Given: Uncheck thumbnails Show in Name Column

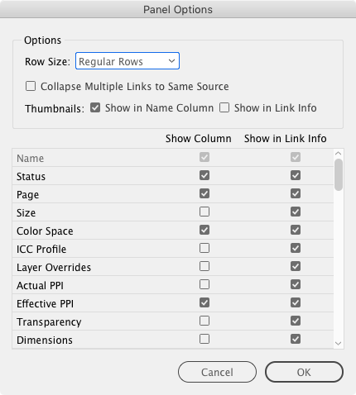Looking at the screenshot, I should pyautogui.click(x=95, y=107).
